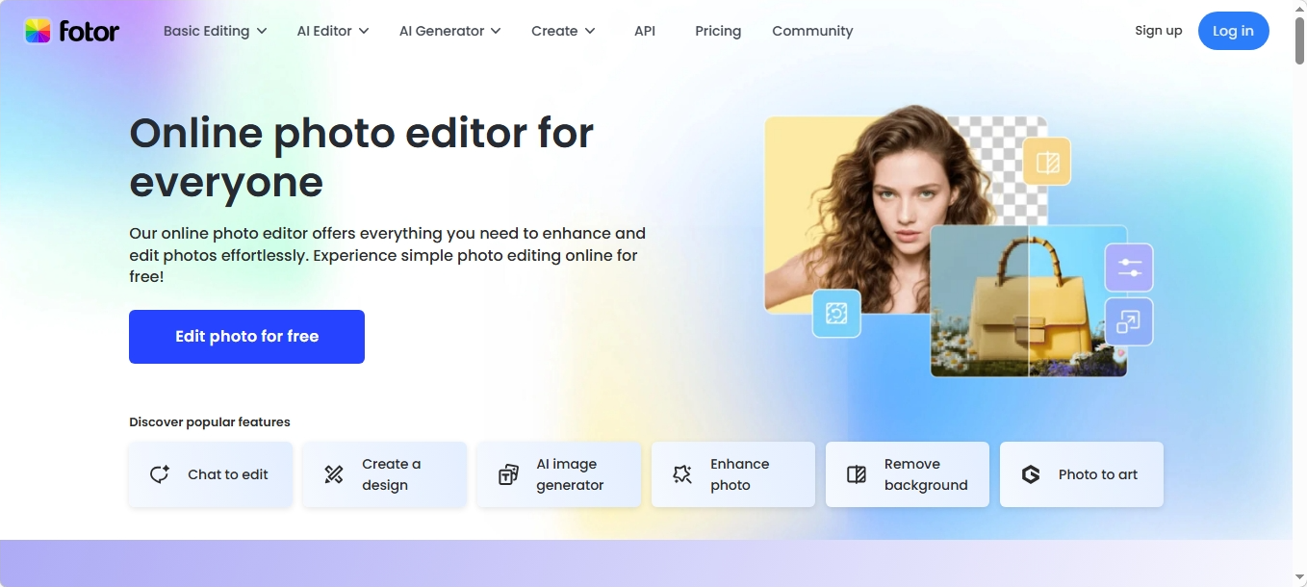1307x587 pixels.
Task: Click the AI image generator icon
Action: 508,474
